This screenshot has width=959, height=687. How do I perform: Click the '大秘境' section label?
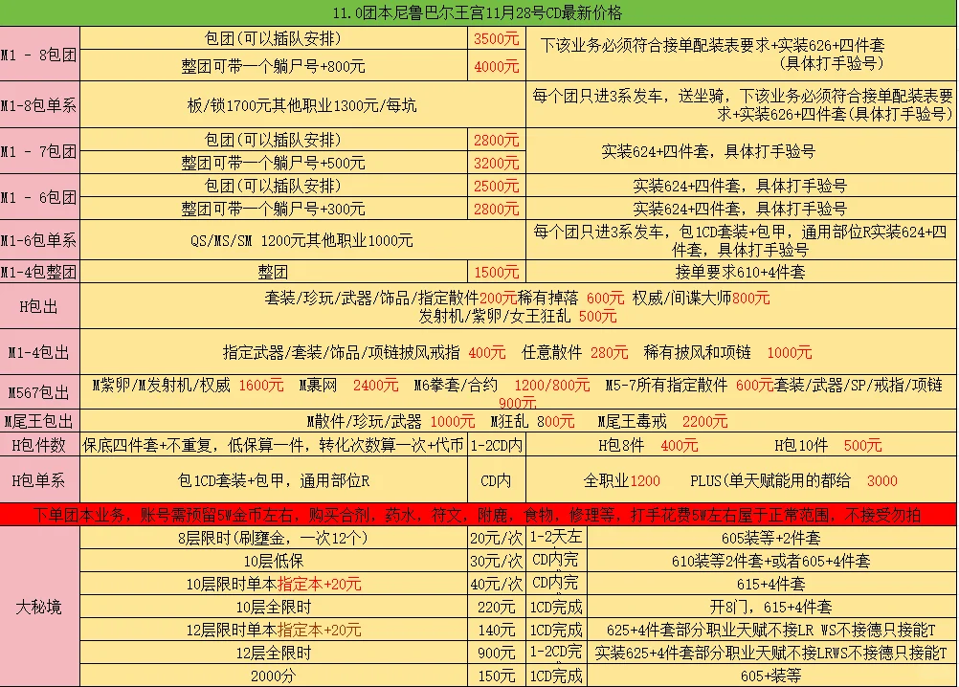(x=40, y=607)
